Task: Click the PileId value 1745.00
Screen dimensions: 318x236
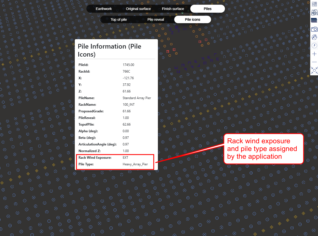Action: tap(128, 65)
